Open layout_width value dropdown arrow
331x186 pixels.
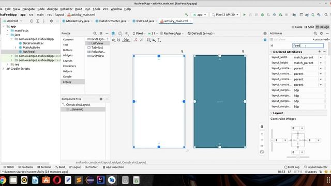(x=321, y=57)
